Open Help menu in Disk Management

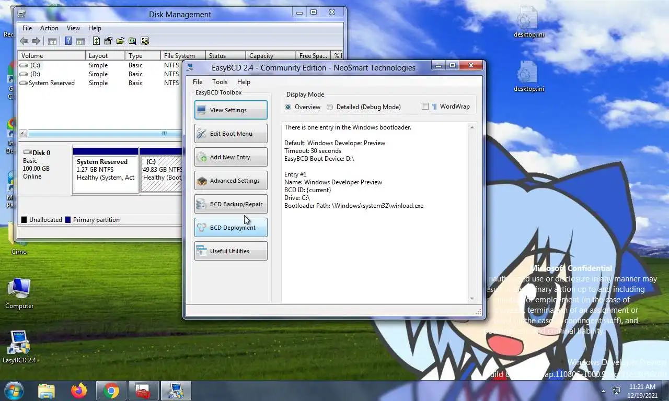pos(95,28)
